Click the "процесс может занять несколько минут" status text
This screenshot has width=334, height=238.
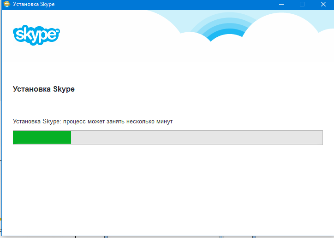(x=118, y=122)
